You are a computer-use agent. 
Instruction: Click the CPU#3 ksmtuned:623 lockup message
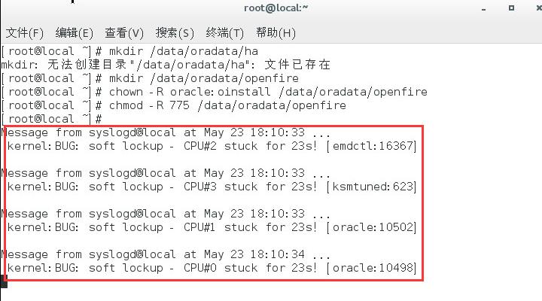(212, 187)
